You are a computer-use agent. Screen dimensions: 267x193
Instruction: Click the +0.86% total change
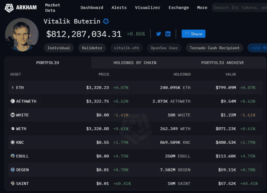pos(136,34)
